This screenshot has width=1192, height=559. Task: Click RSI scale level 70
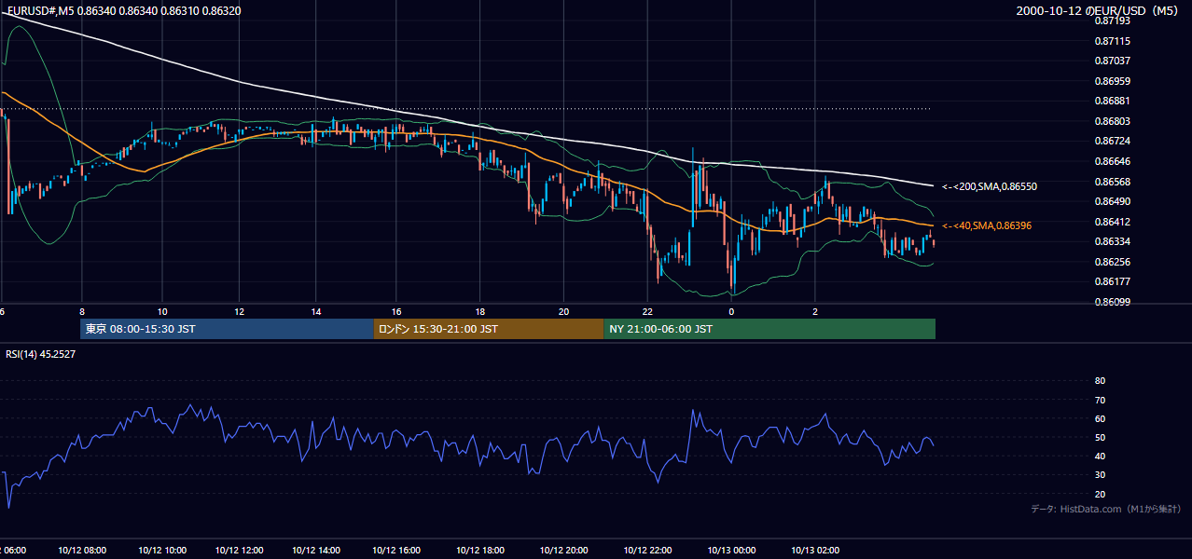[1100, 400]
